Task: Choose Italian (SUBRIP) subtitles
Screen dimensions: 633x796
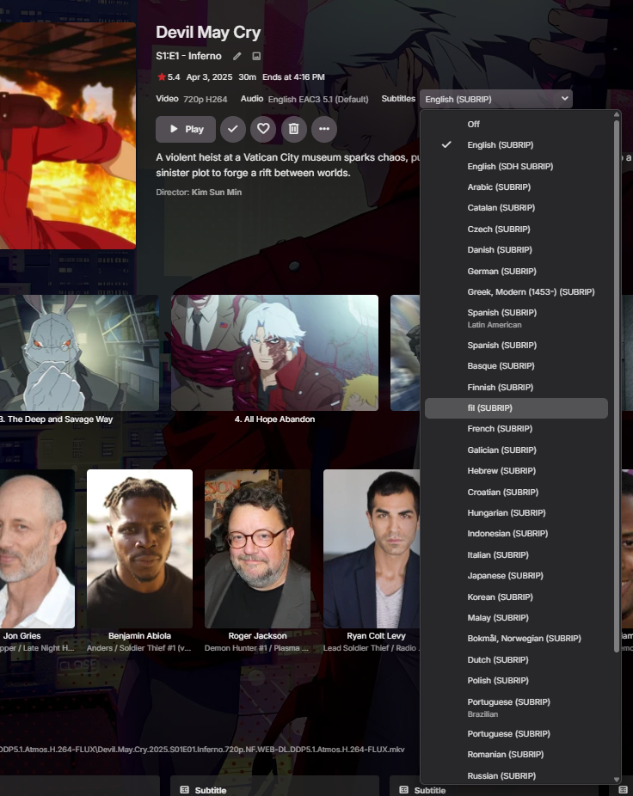Action: (516, 554)
